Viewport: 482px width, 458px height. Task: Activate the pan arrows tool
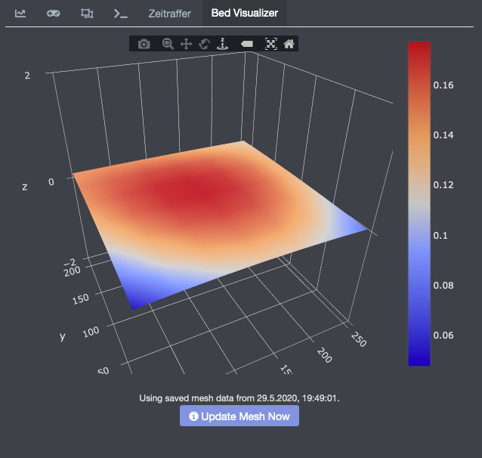(x=186, y=45)
